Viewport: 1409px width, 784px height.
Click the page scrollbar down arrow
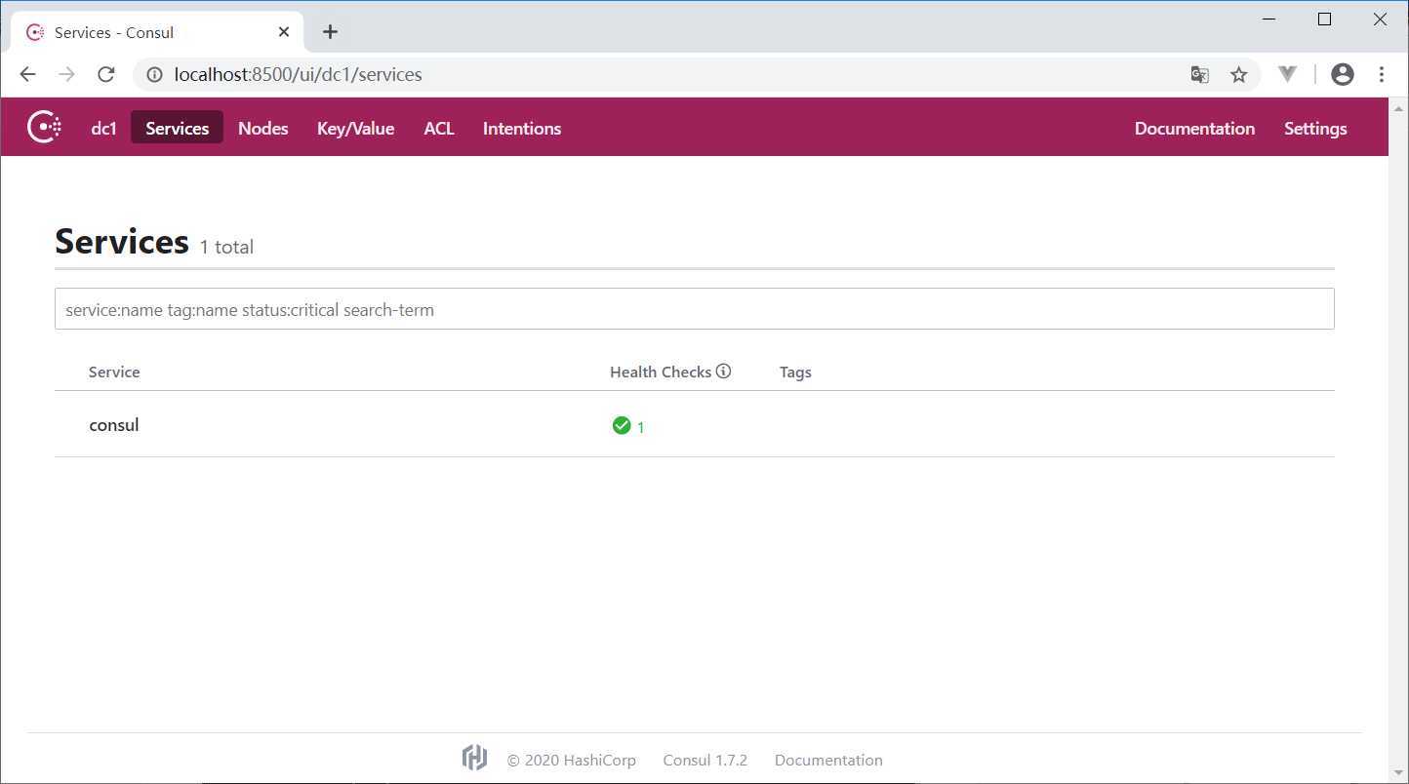(1398, 773)
